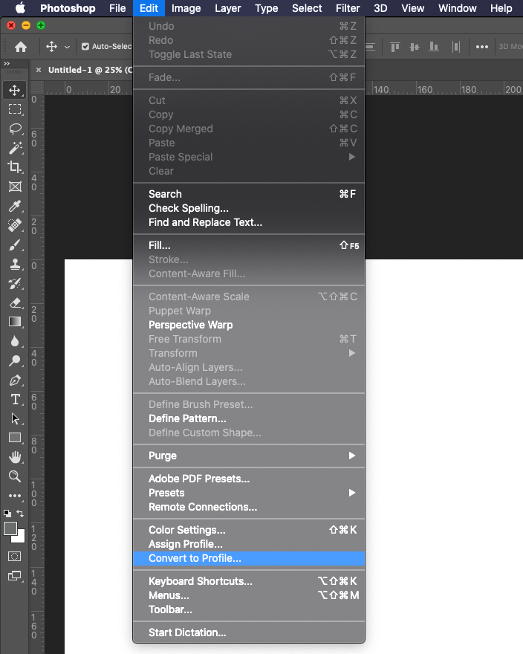Open options bar more options ellipsis
This screenshot has height=654, width=523.
click(481, 47)
